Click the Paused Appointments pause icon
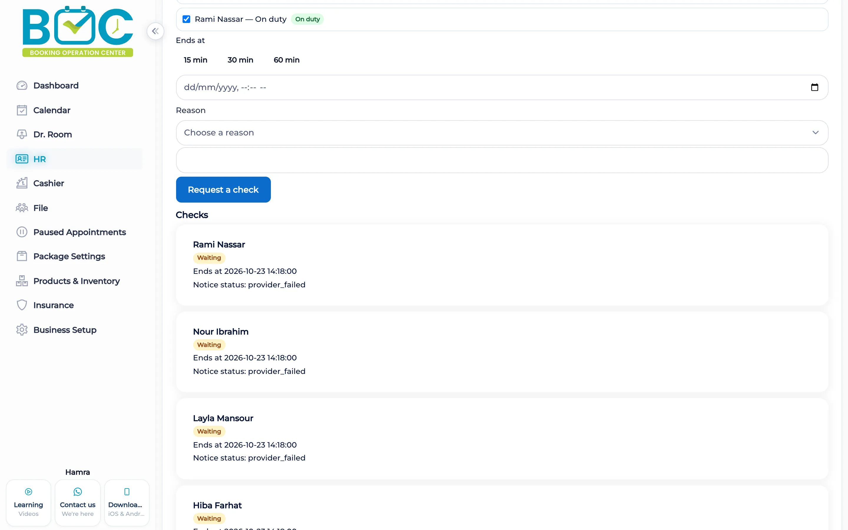This screenshot has height=530, width=848. [x=22, y=232]
